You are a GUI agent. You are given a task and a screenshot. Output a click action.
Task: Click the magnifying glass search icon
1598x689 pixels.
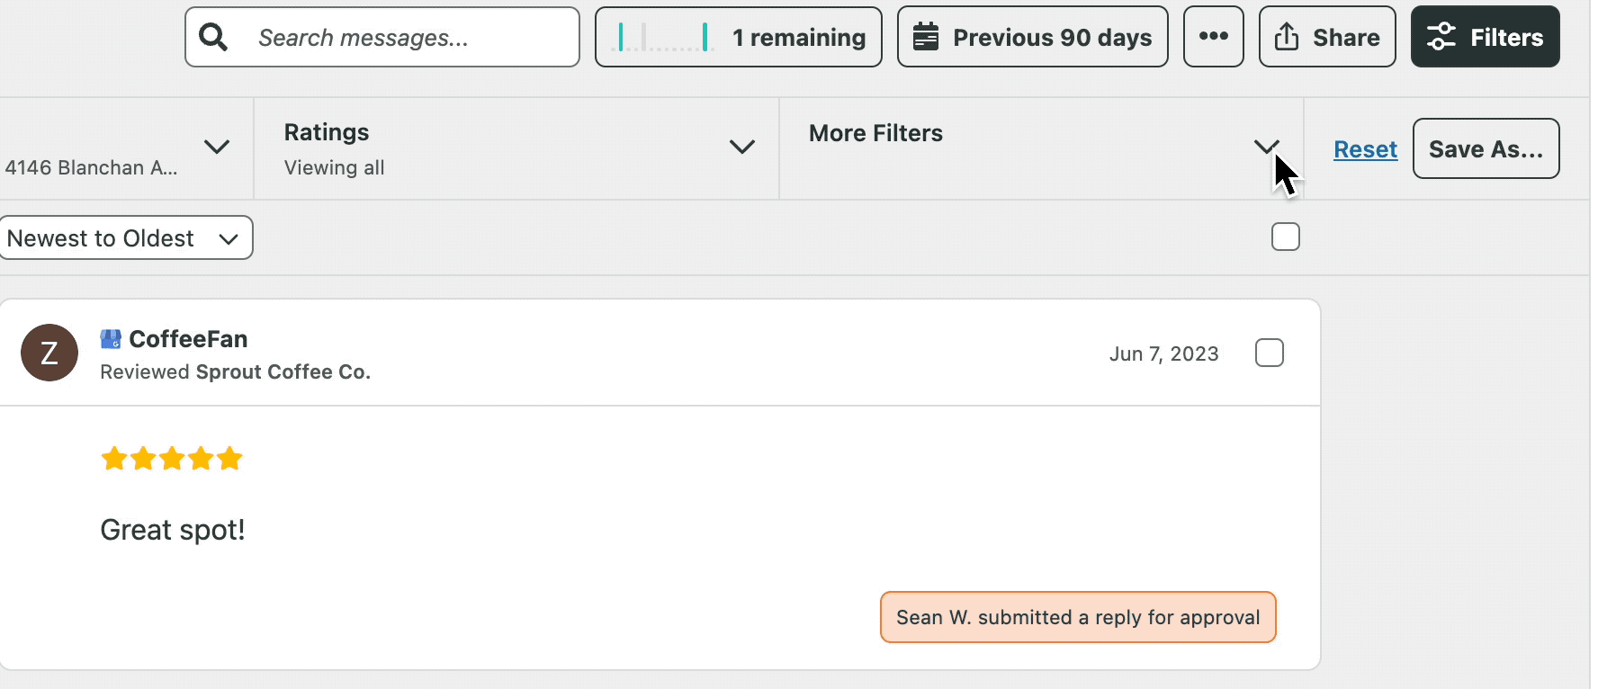click(213, 37)
